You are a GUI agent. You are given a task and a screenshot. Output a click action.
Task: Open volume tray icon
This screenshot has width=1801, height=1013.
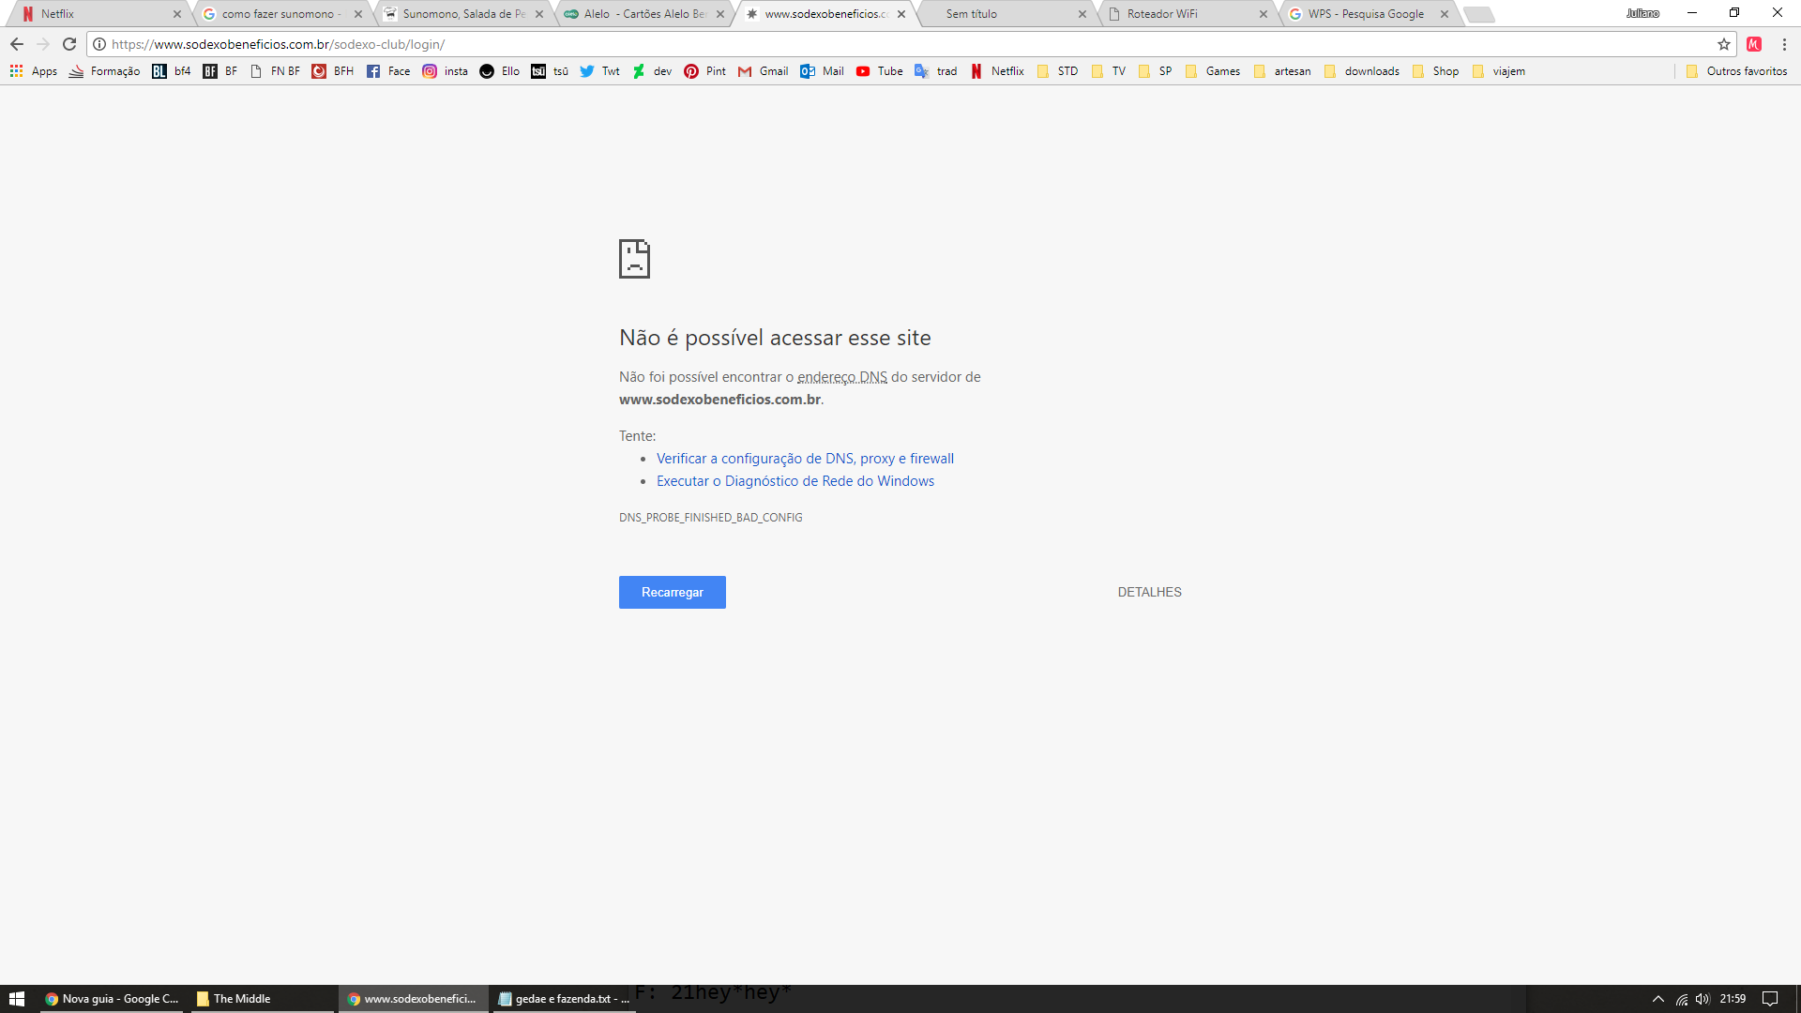coord(1703,999)
